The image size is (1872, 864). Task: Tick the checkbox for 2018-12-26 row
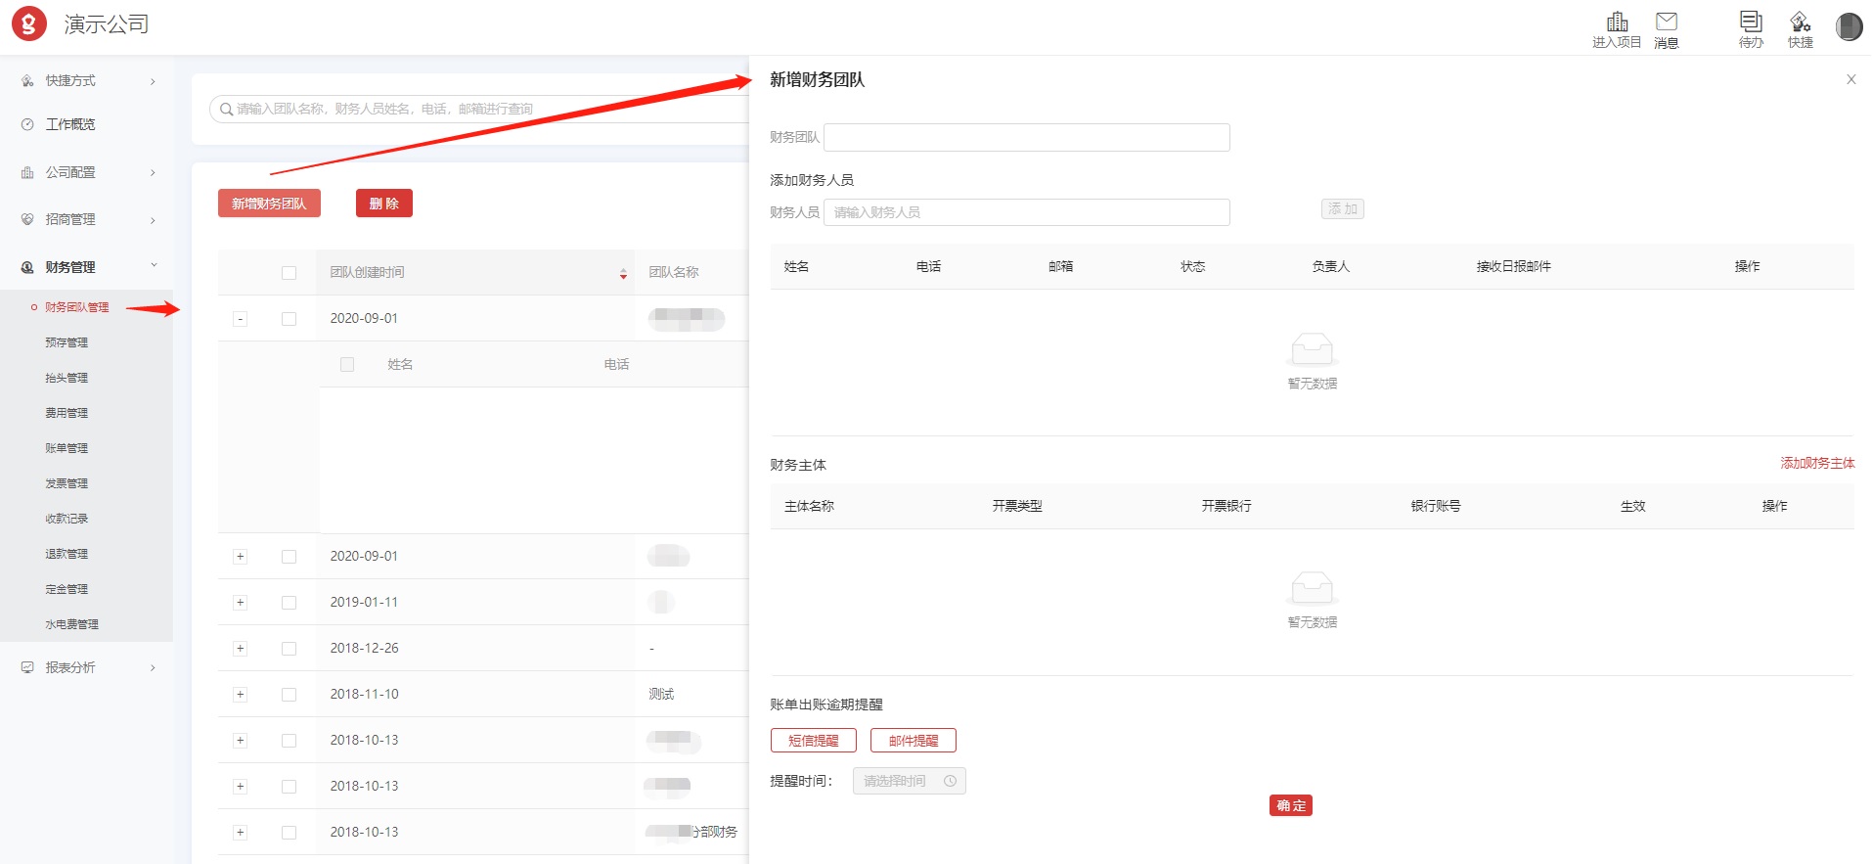[x=289, y=649]
